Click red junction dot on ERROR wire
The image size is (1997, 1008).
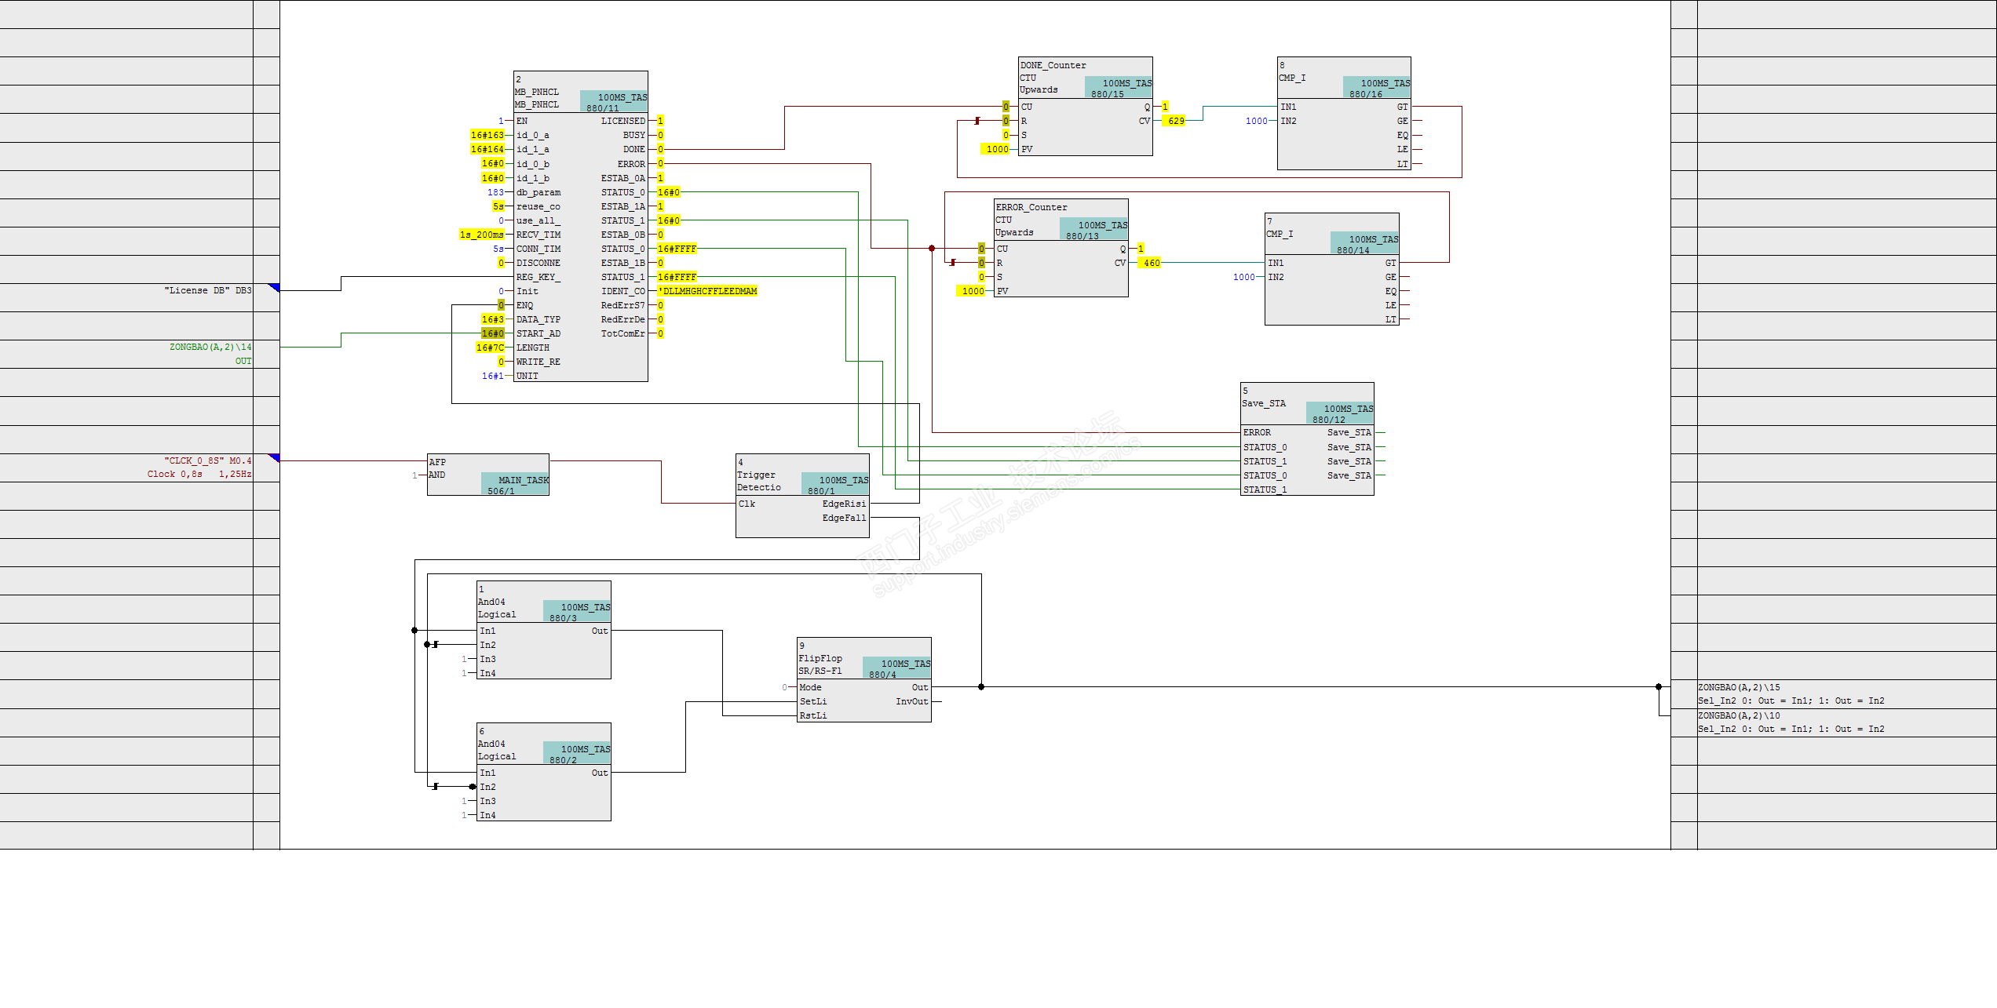(x=932, y=249)
